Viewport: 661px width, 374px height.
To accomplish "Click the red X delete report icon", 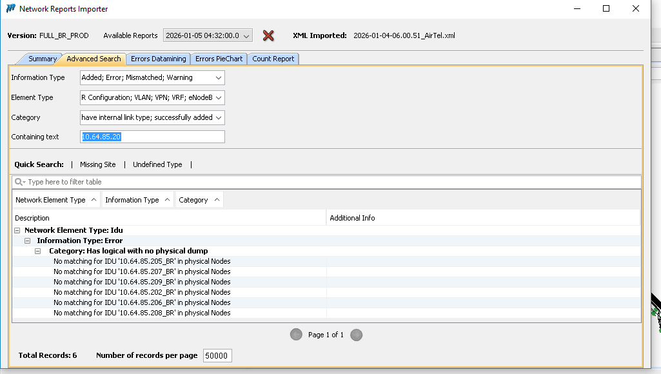I will coord(268,35).
